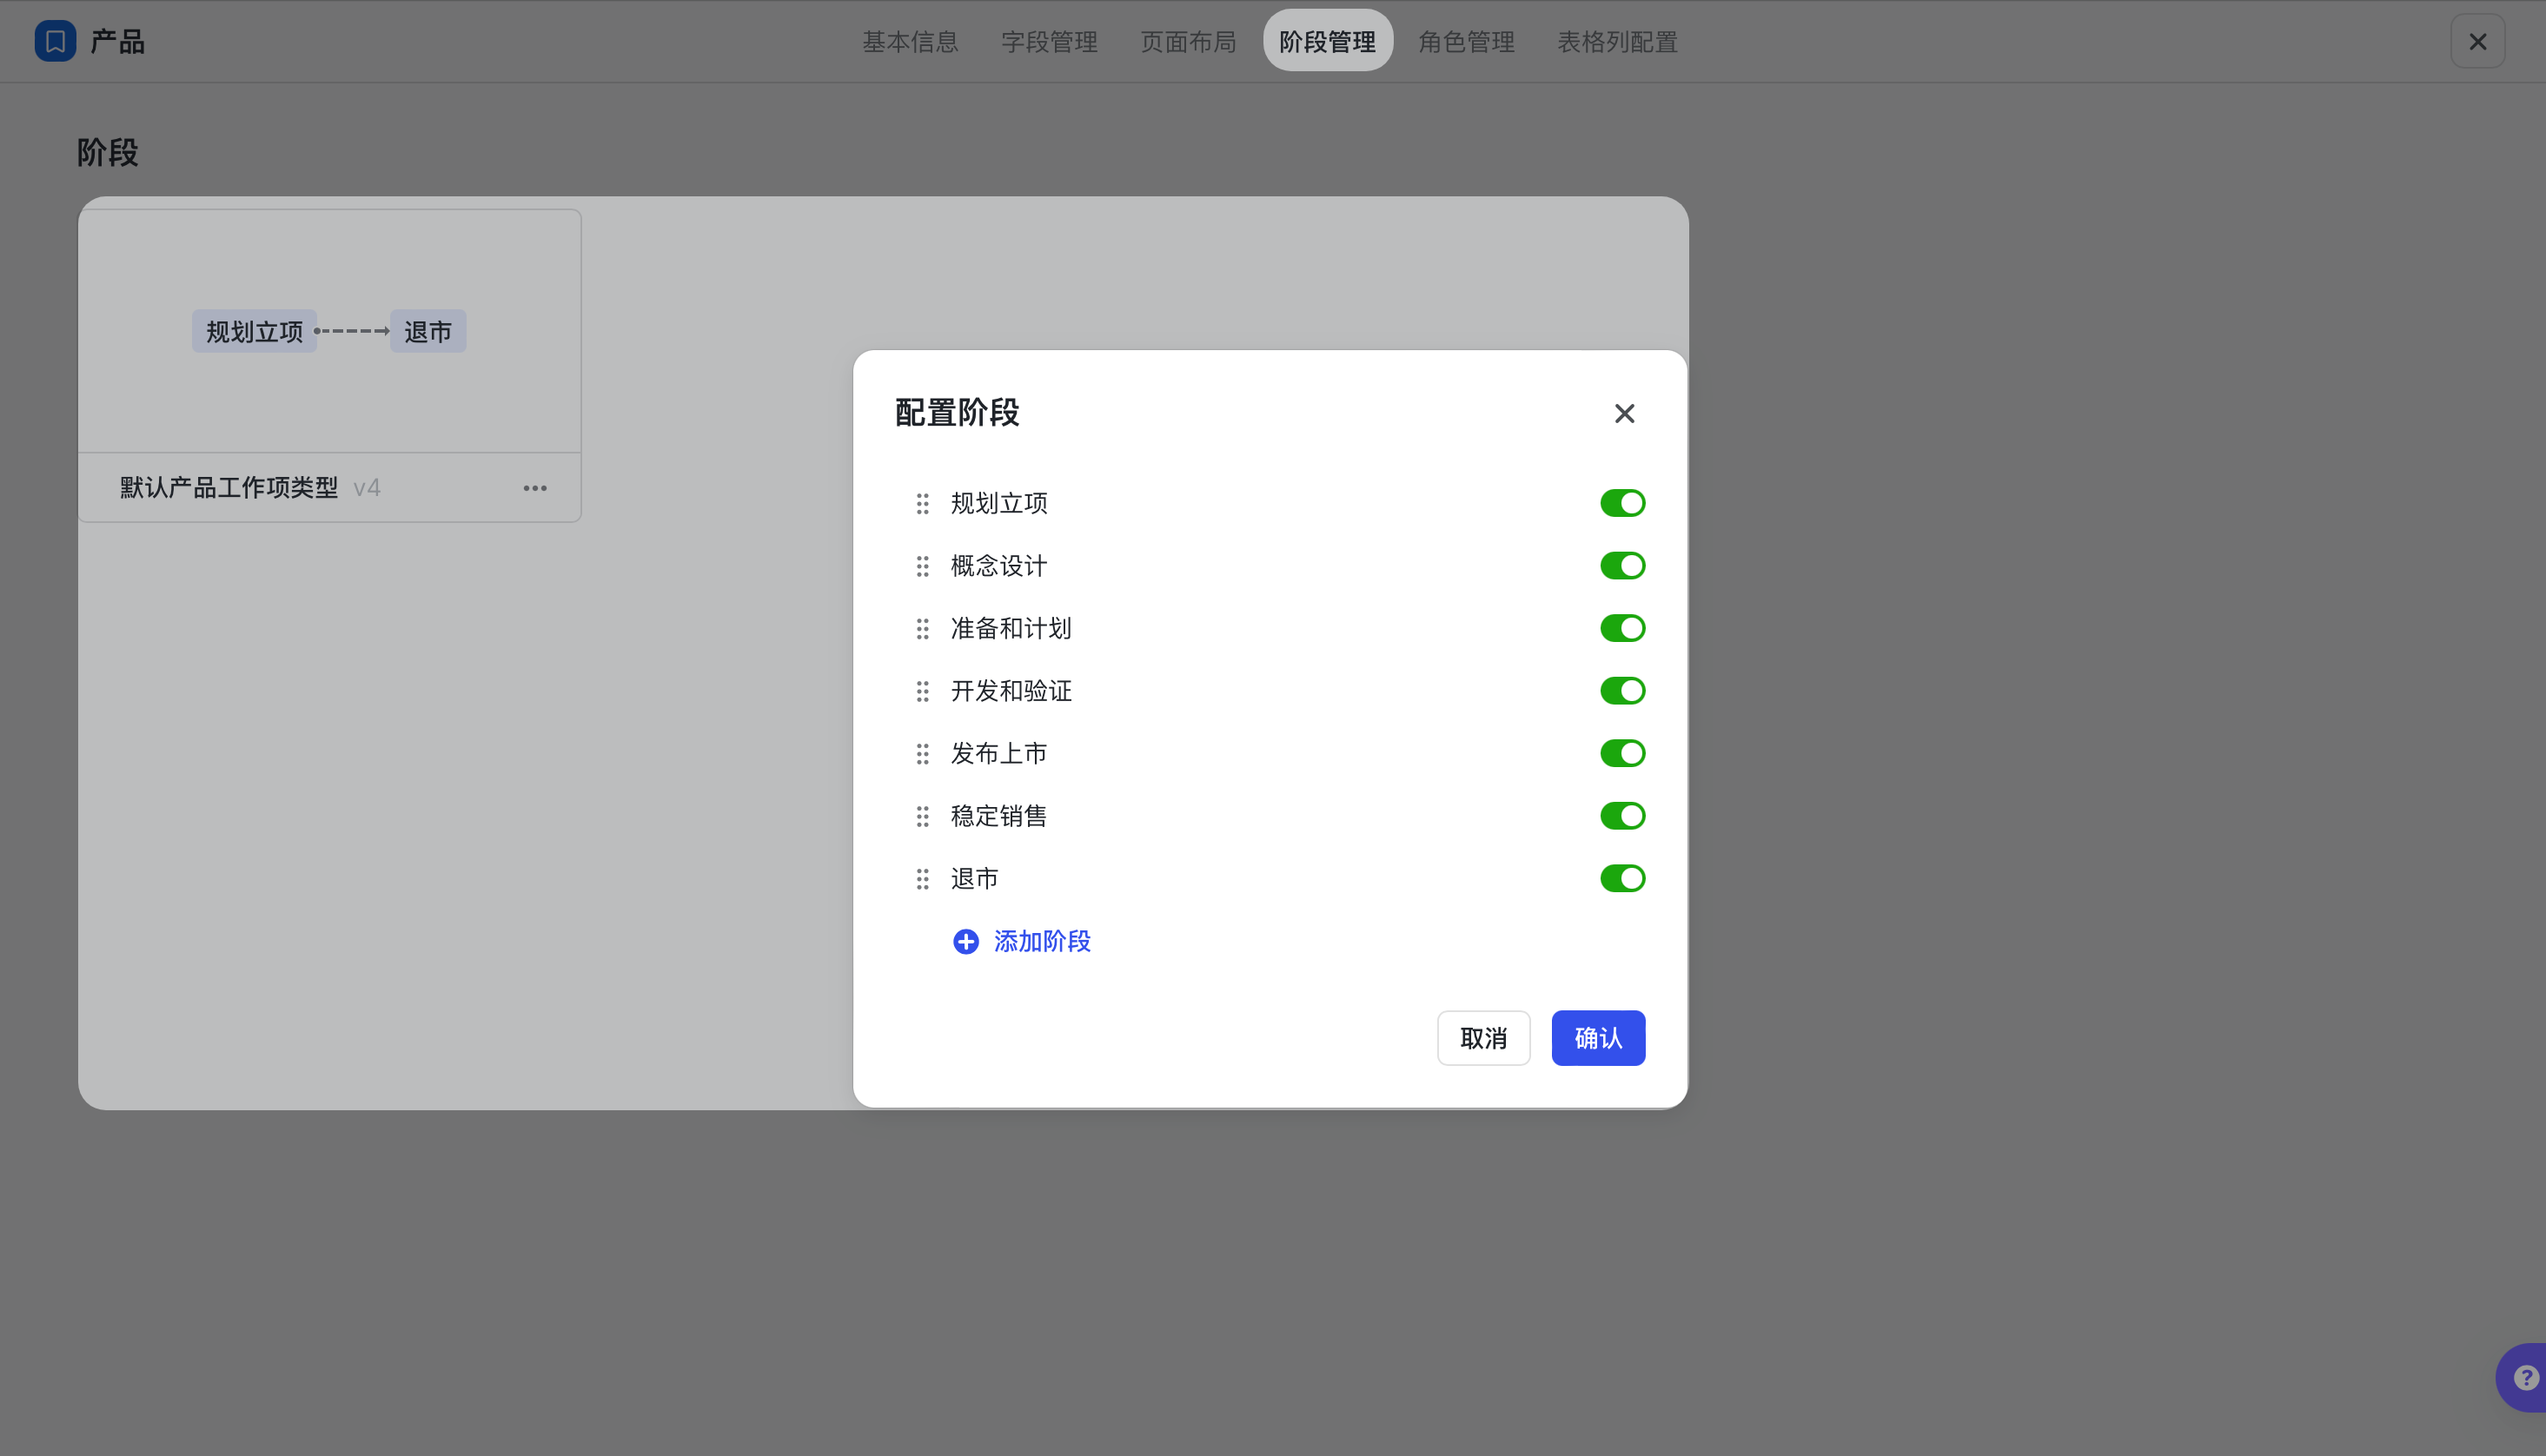Image resolution: width=2546 pixels, height=1456 pixels.
Task: Click the help question mark bubble
Action: click(2526, 1377)
